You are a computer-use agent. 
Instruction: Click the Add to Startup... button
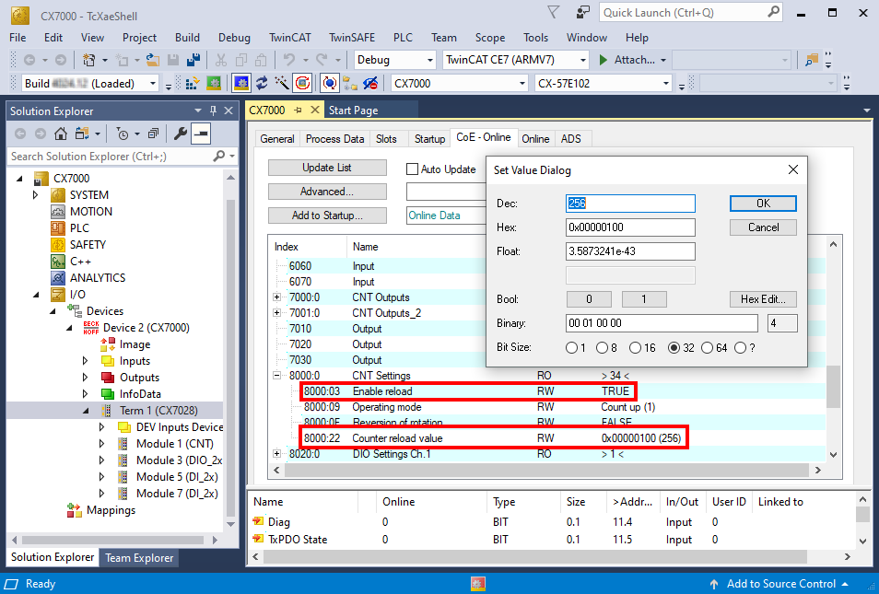327,215
